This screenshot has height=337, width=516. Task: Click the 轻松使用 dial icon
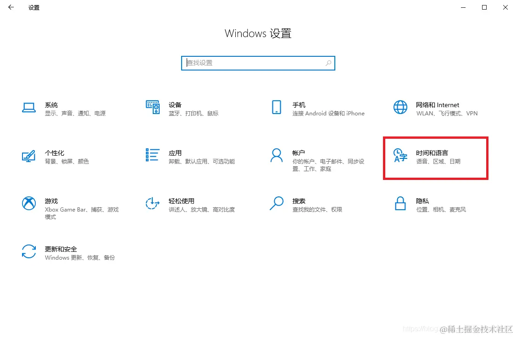152,203
